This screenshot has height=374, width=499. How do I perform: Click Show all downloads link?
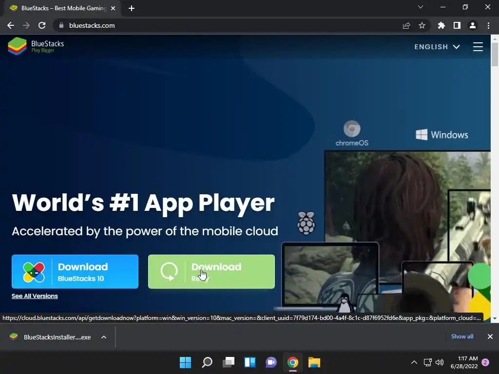click(x=462, y=337)
